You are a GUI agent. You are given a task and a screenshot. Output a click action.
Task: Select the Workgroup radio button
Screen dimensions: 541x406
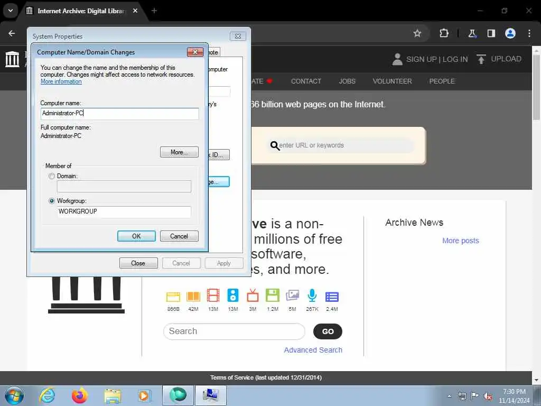52,201
